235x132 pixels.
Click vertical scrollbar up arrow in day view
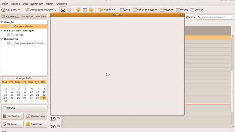(x=232, y=37)
